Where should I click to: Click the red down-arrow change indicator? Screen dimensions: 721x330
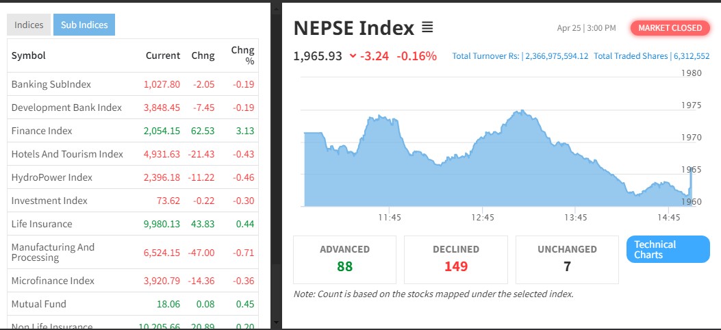(x=353, y=56)
